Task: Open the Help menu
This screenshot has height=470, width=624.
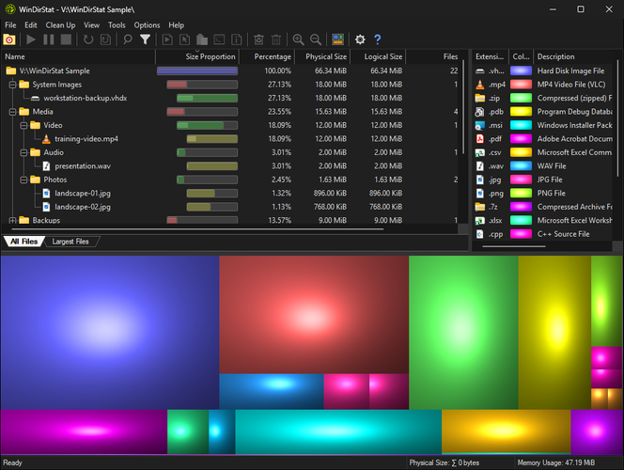Action: (177, 25)
